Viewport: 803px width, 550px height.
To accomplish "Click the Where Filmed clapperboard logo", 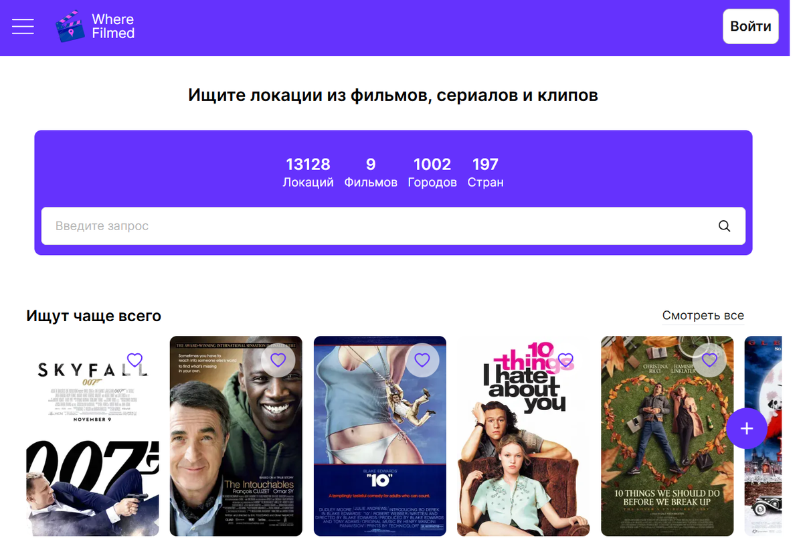I will [x=70, y=26].
